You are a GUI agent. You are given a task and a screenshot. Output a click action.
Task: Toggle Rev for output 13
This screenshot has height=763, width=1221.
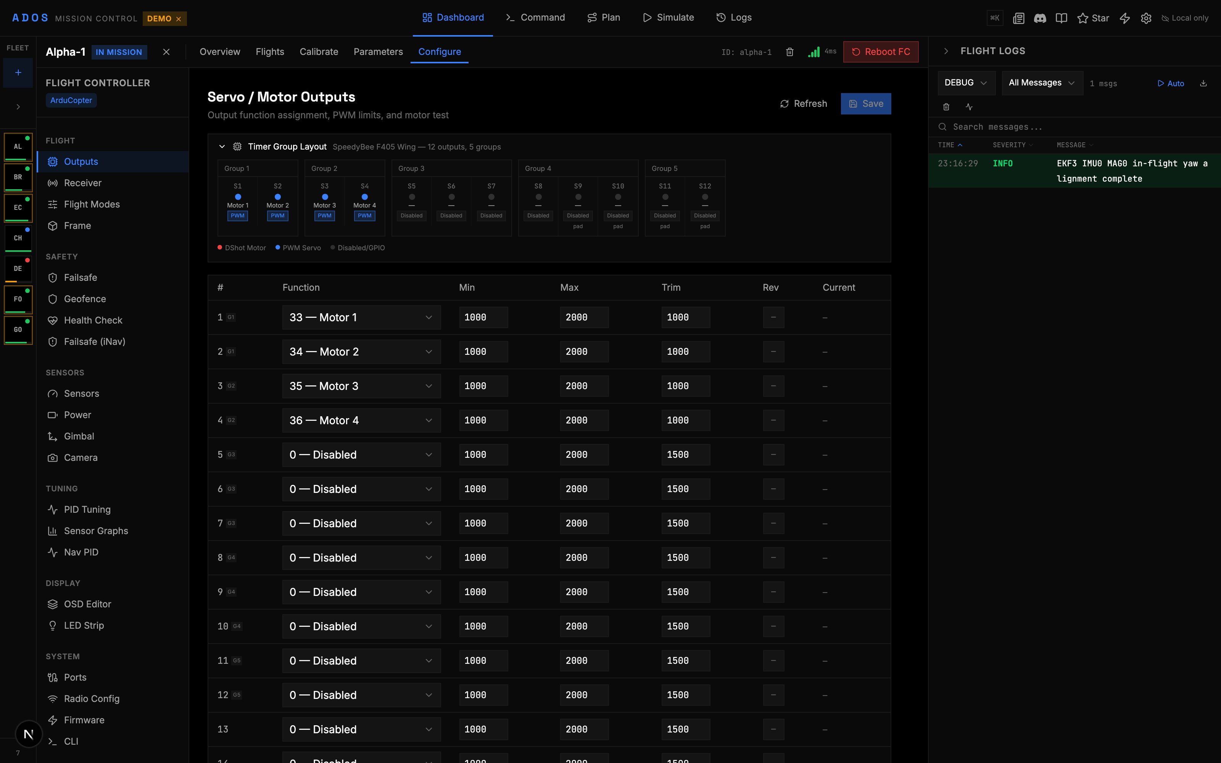[773, 729]
